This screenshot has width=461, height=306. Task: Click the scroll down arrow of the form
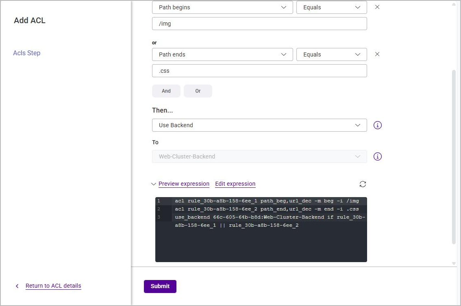[454, 264]
